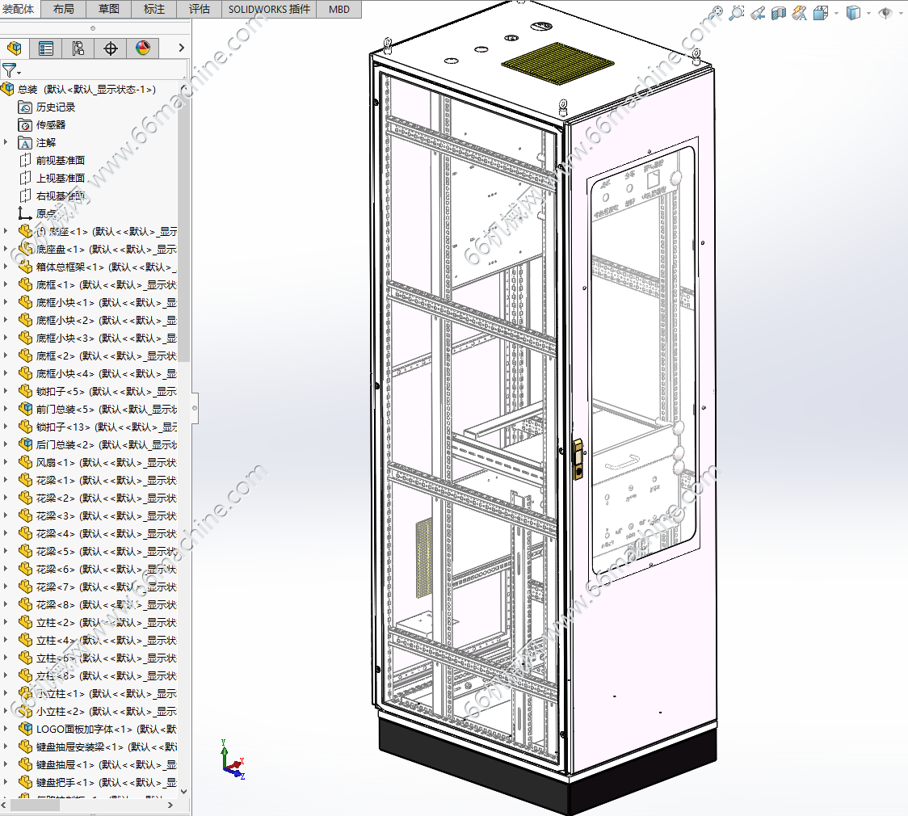This screenshot has height=816, width=908.
Task: Click the Previous View icon
Action: pyautogui.click(x=758, y=13)
